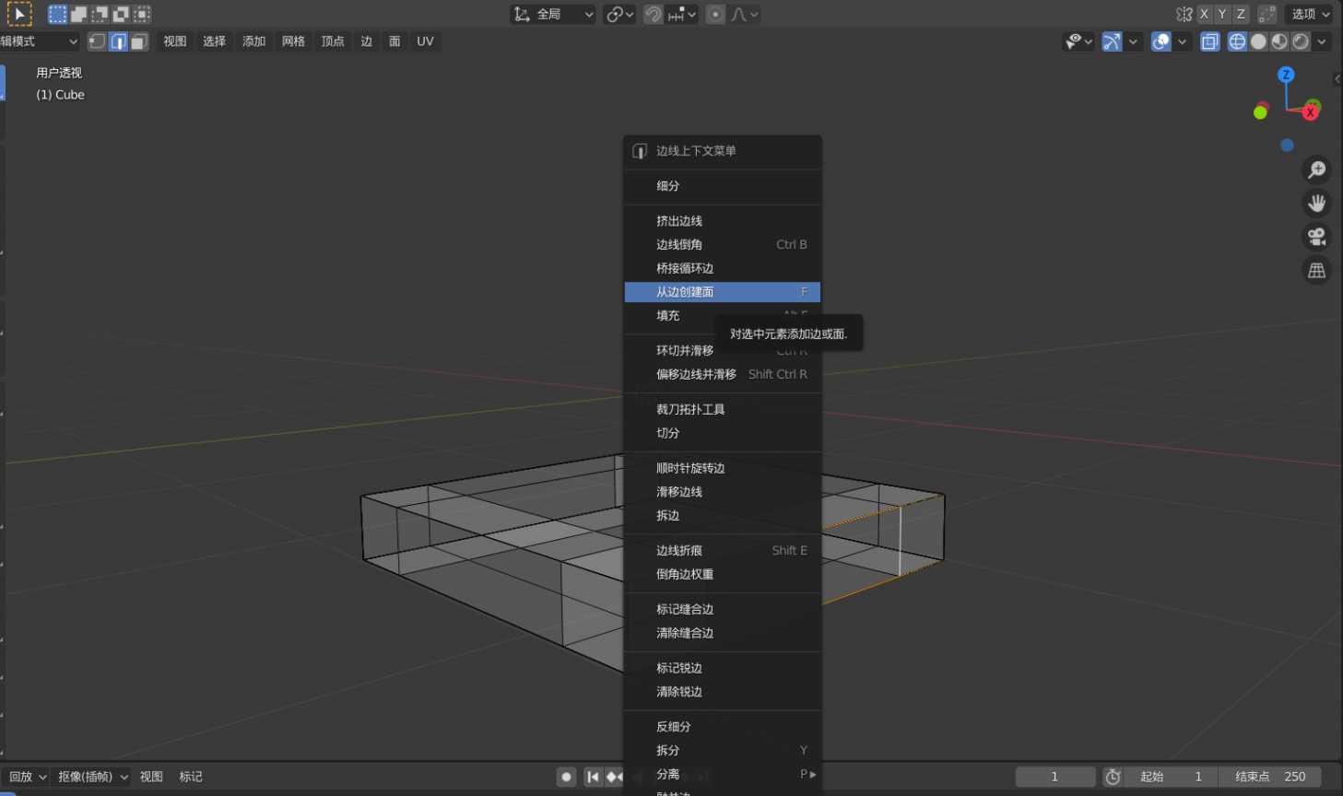Open the 网格 menu
This screenshot has width=1343, height=796.
[293, 41]
